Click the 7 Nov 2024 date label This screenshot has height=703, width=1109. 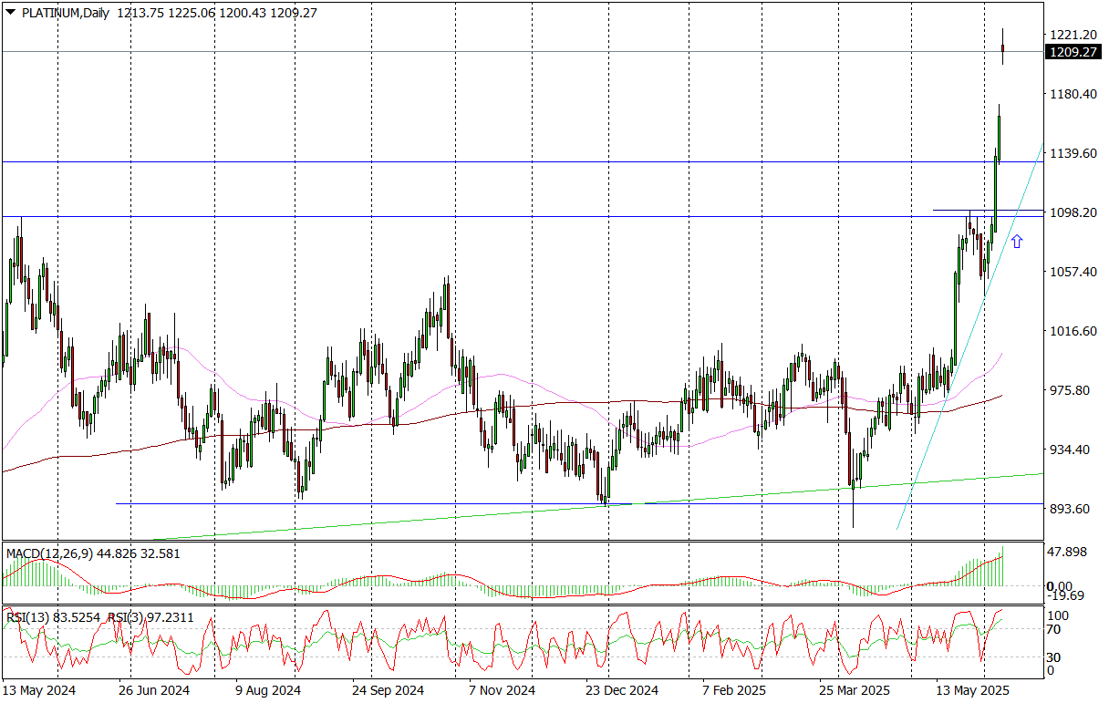coord(502,690)
